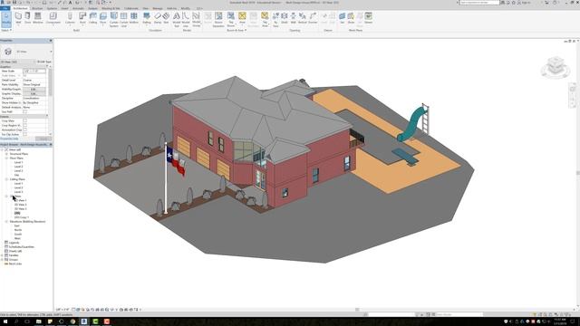Screen dimensions: 580x326
Task: Switch to the Annotate ribbon tab
Action: (x=78, y=8)
